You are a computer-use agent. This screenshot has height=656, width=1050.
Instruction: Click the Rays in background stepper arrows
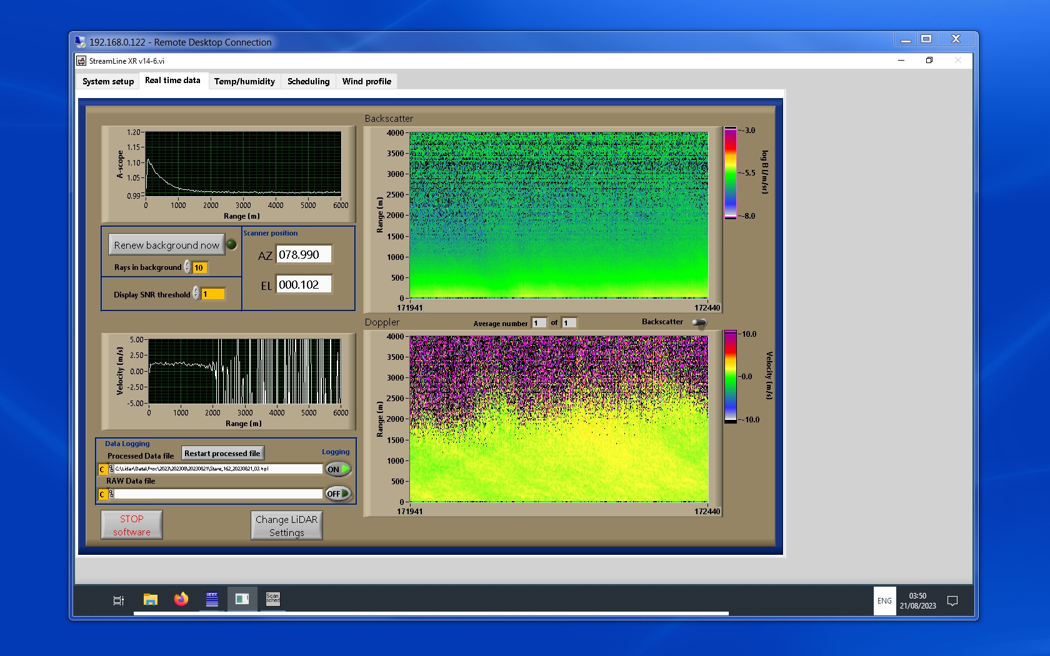187,267
